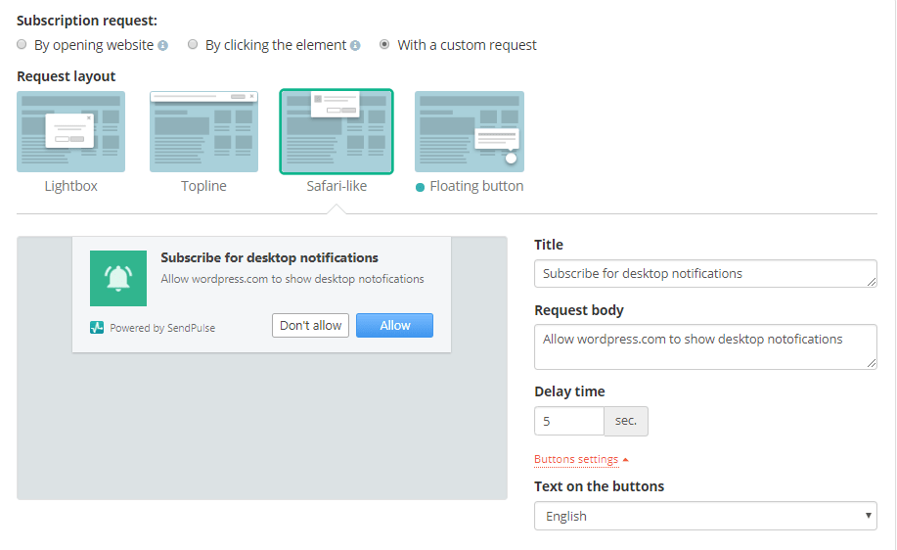Screen dimensions: 897x550
Task: Click the Powered by SendPulse link
Action: coord(162,328)
